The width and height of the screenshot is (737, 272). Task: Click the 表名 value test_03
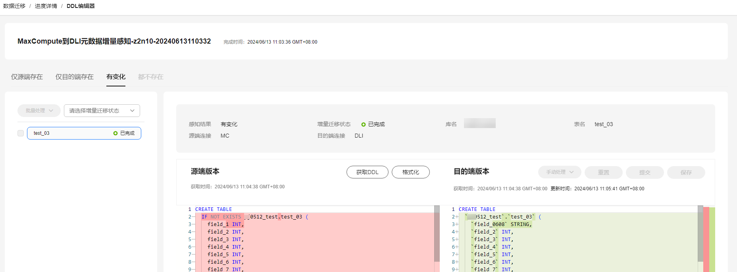[604, 124]
